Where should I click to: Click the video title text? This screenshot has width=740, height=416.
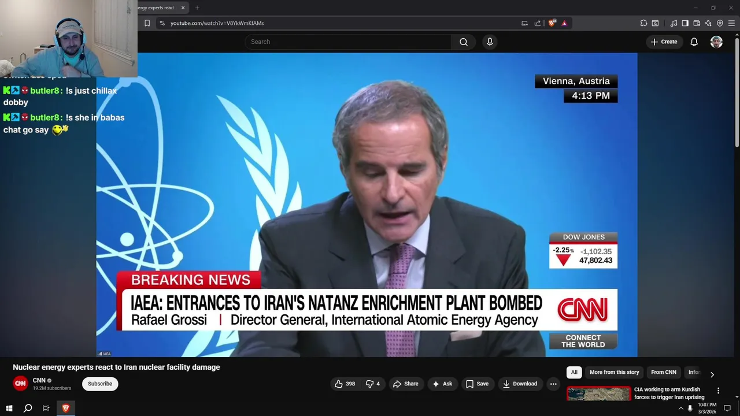pos(116,367)
